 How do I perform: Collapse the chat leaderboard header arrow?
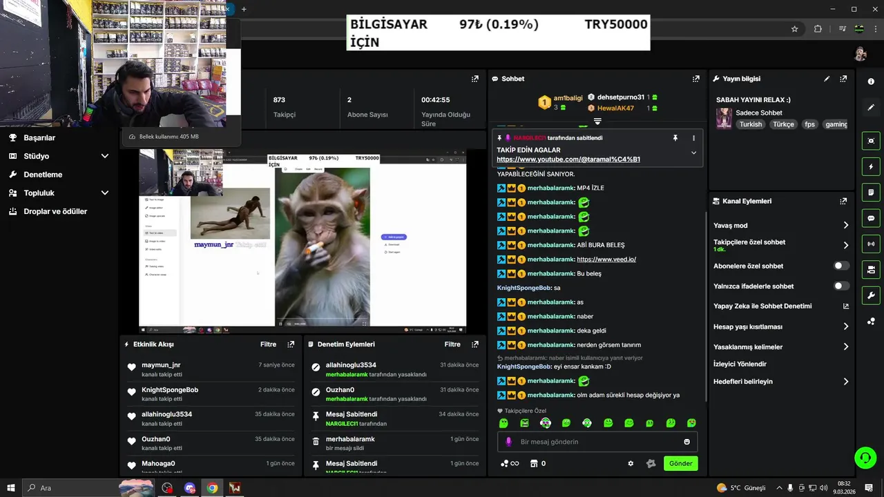coord(597,121)
